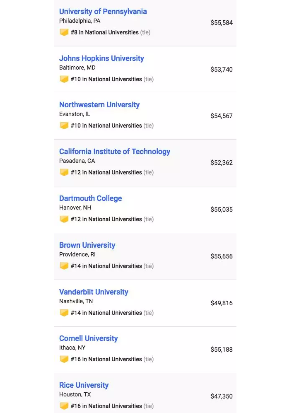The height and width of the screenshot is (413, 282).
Task: Click the gold badge in Cornell row
Action: pos(64,359)
